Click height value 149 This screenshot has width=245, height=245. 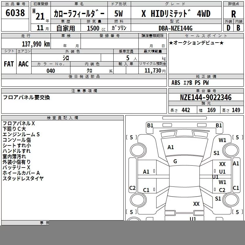pyautogui.click(x=236, y=110)
